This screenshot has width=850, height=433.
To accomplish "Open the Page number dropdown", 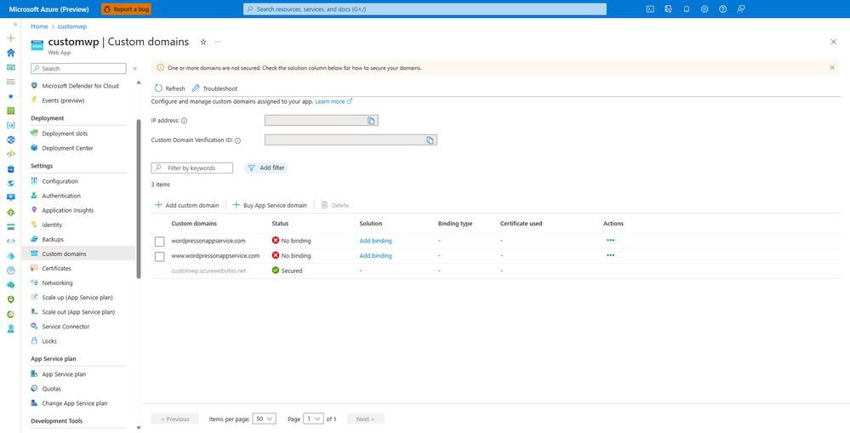I will 314,419.
